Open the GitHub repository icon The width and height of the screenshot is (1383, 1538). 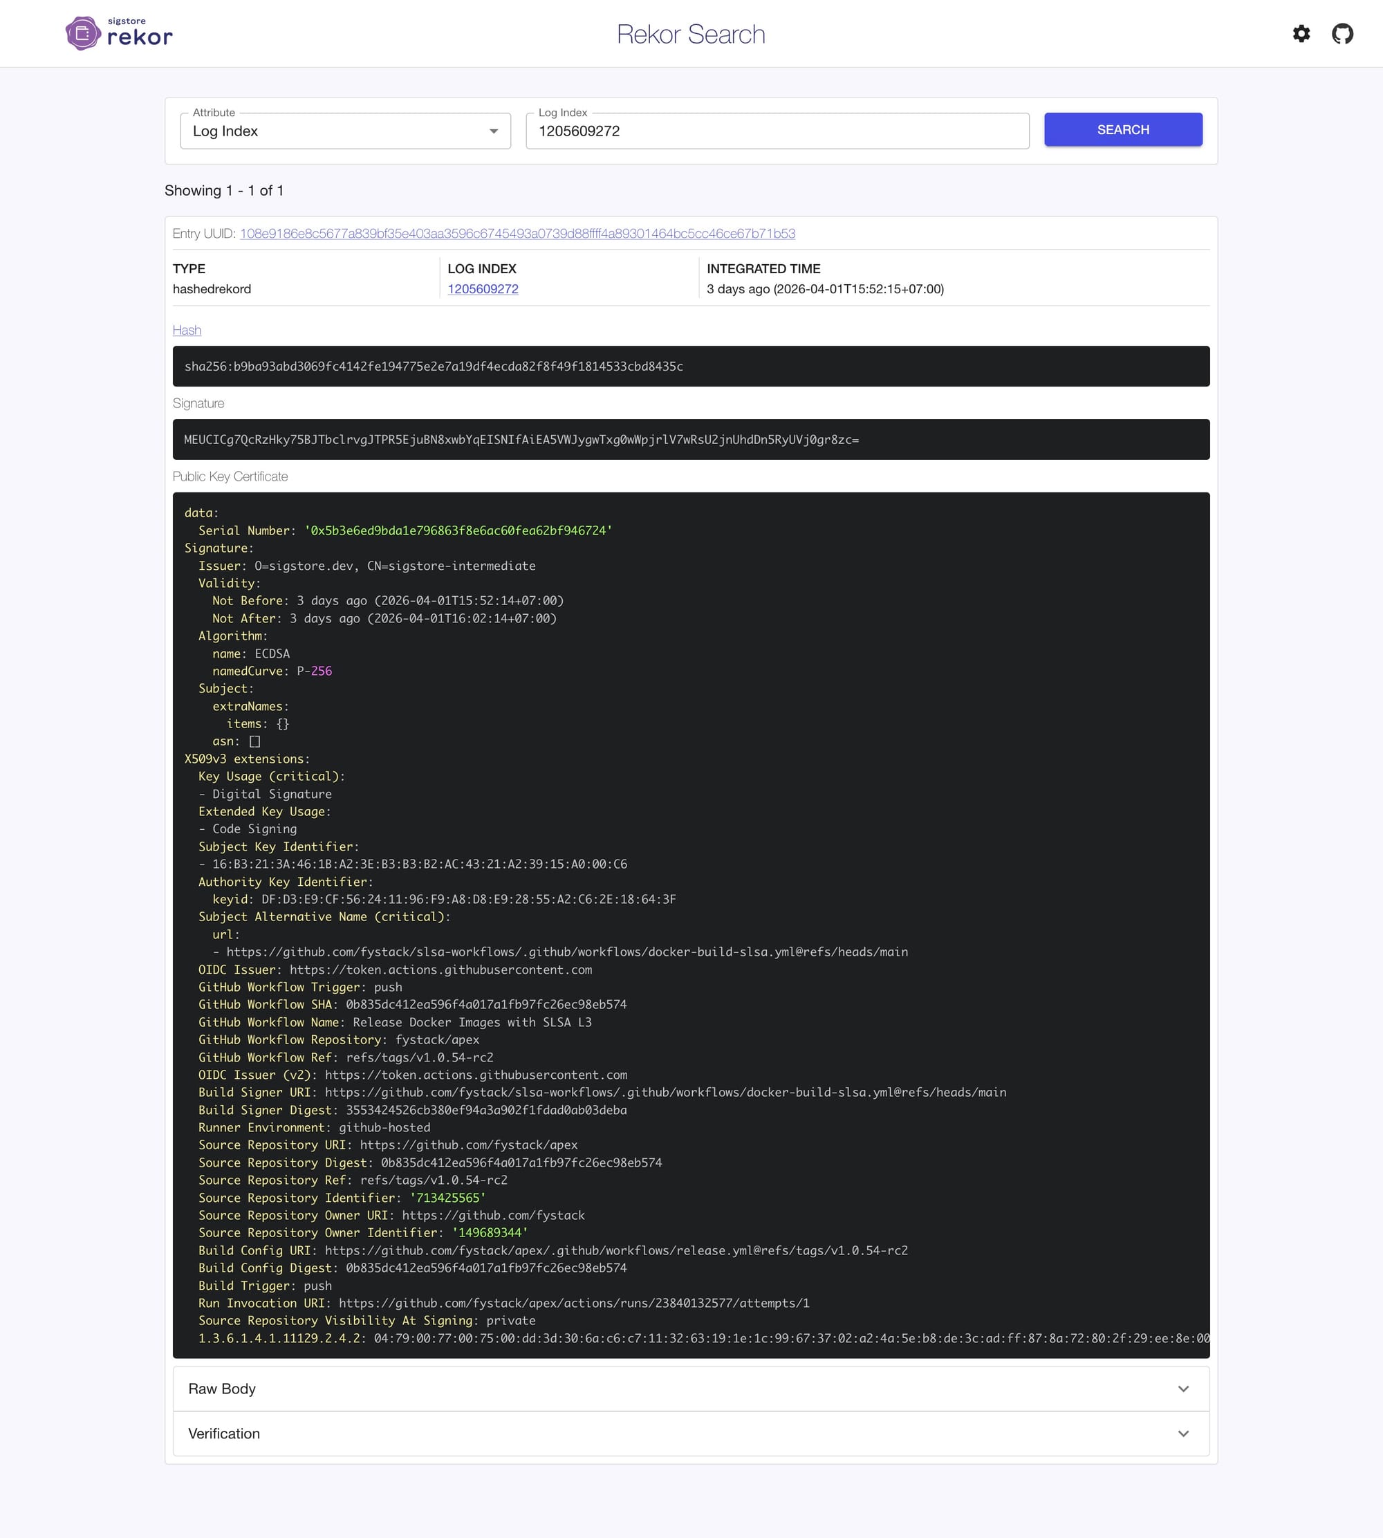click(x=1344, y=34)
